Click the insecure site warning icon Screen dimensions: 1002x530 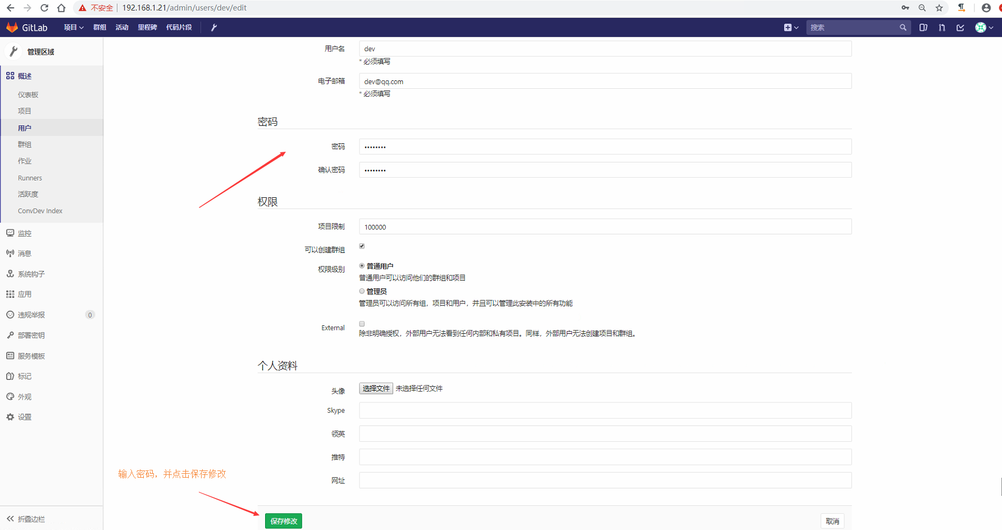pyautogui.click(x=83, y=8)
